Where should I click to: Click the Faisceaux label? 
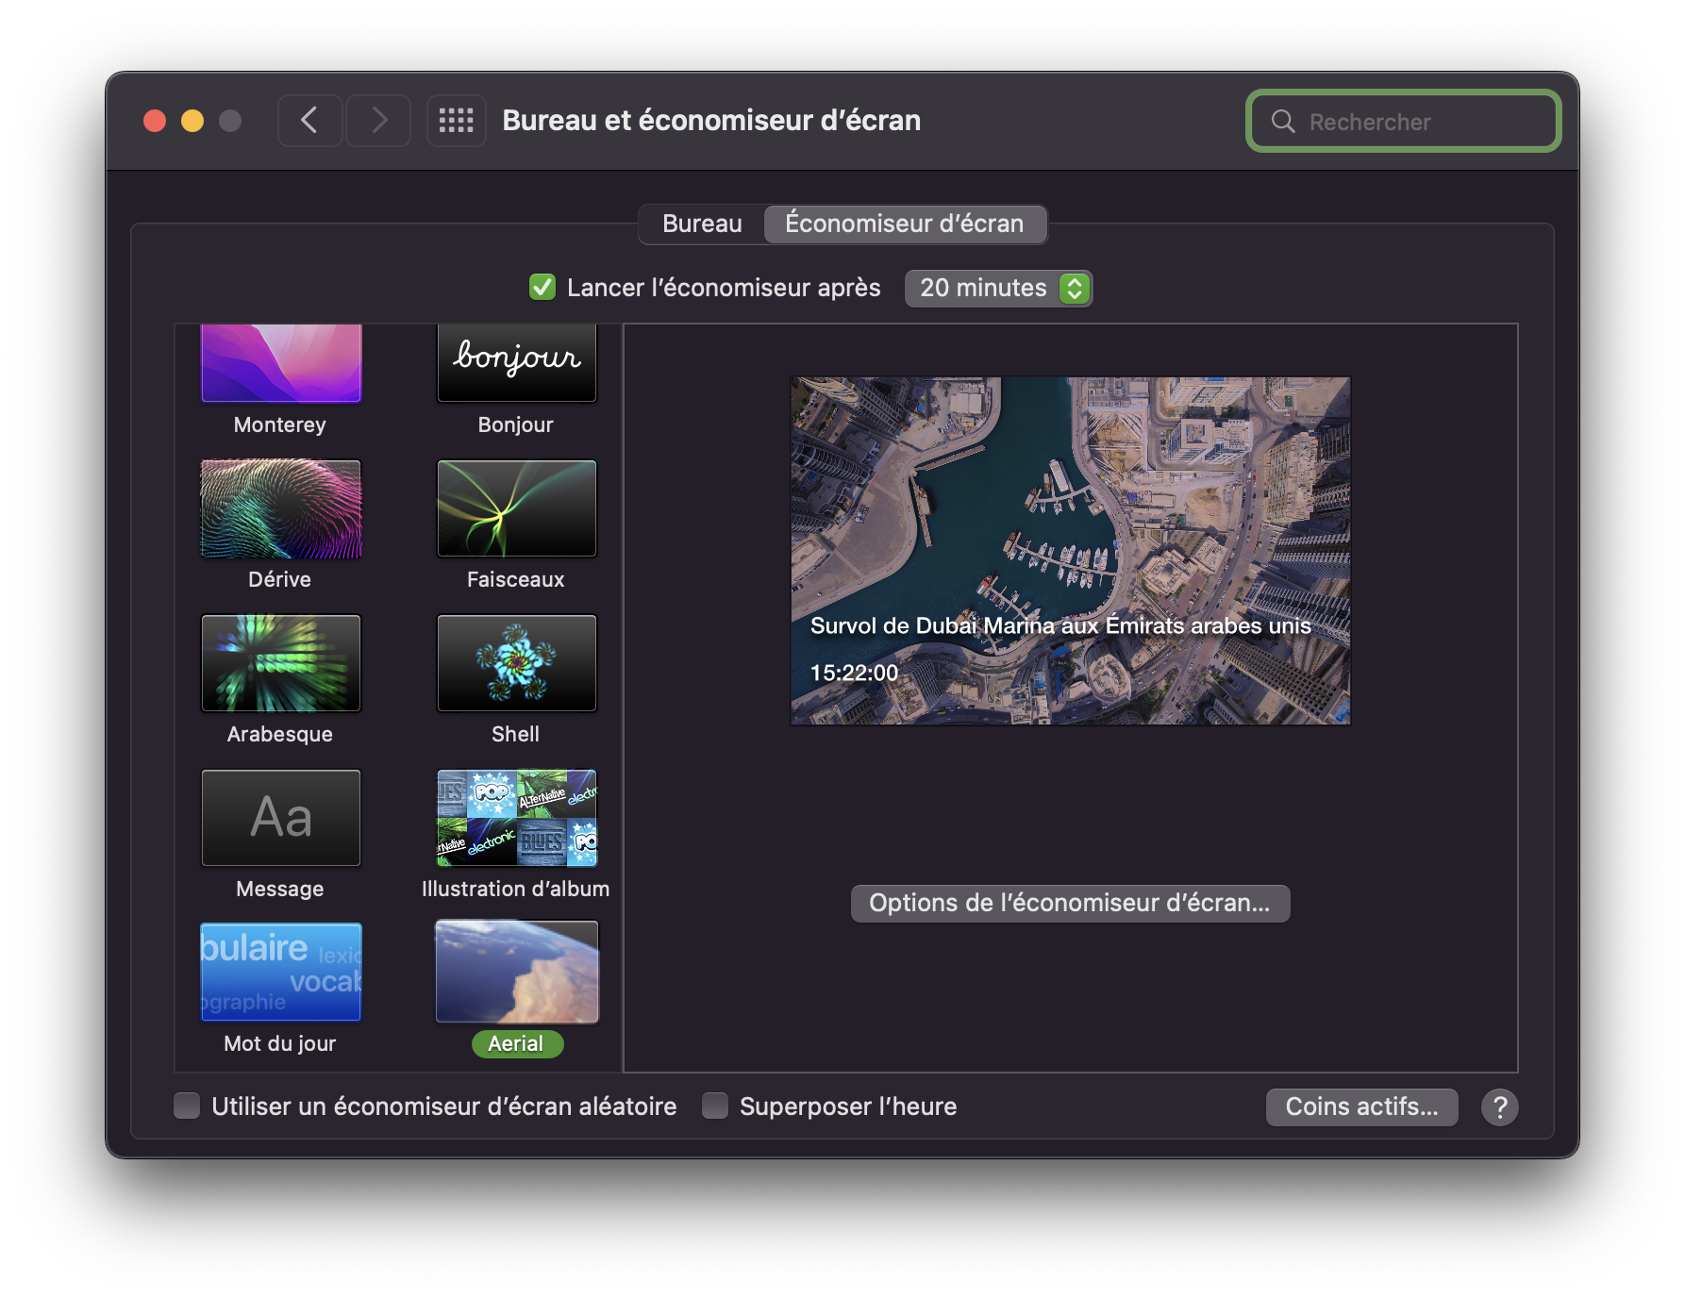pyautogui.click(x=516, y=579)
